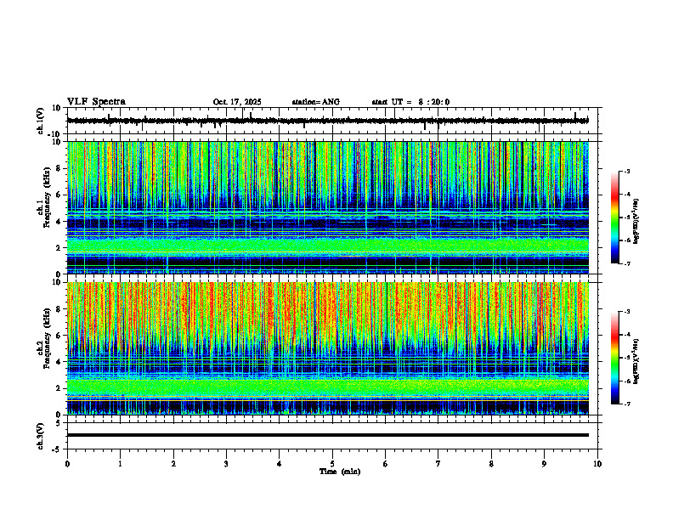Click the ch.1 spectrogram green 2 kHz band
Screen dimensions: 673x520
pyautogui.click(x=328, y=246)
